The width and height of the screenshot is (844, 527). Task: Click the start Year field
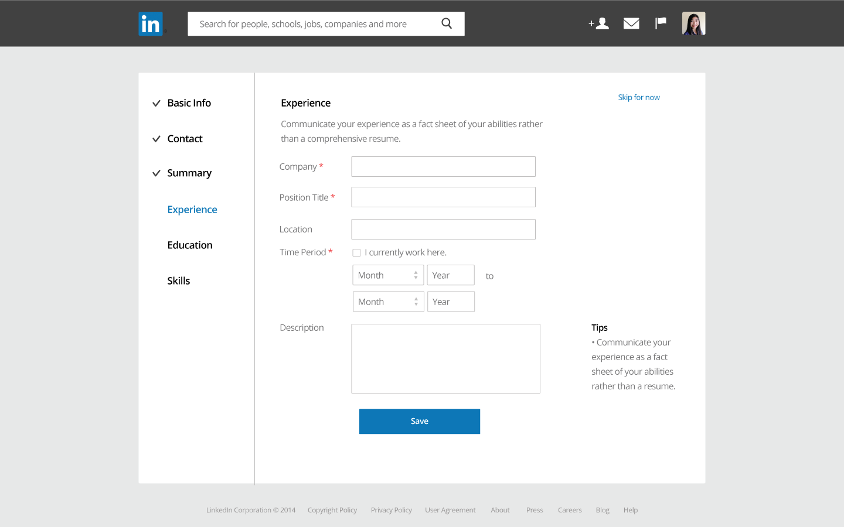[451, 275]
